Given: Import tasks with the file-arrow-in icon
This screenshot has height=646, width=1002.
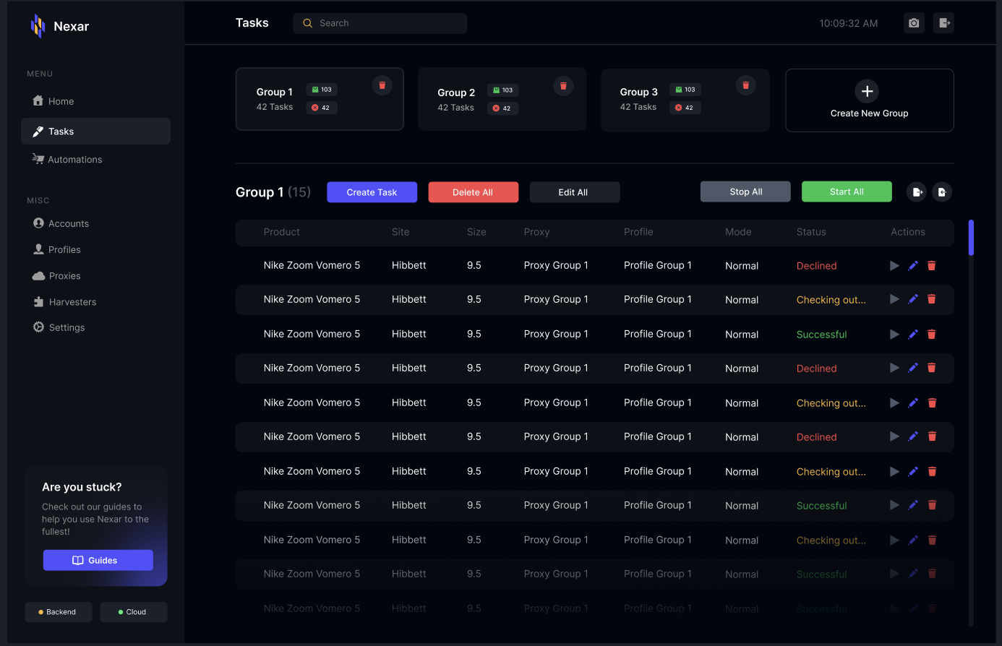Looking at the screenshot, I should tap(942, 192).
